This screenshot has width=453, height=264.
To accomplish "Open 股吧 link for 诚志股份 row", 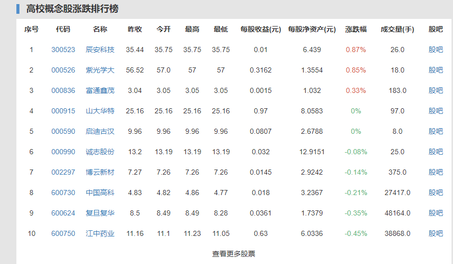I will 436,152.
